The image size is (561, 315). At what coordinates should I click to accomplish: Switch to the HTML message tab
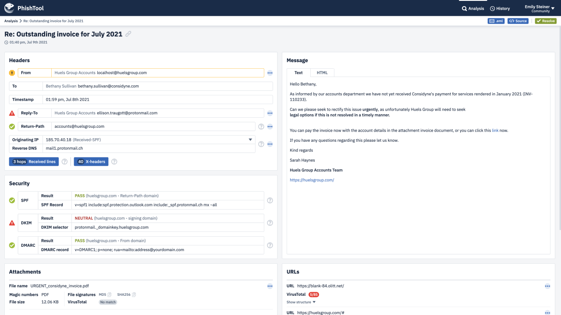click(x=322, y=73)
